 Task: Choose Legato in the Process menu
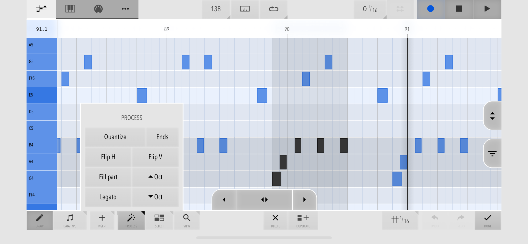(x=108, y=197)
